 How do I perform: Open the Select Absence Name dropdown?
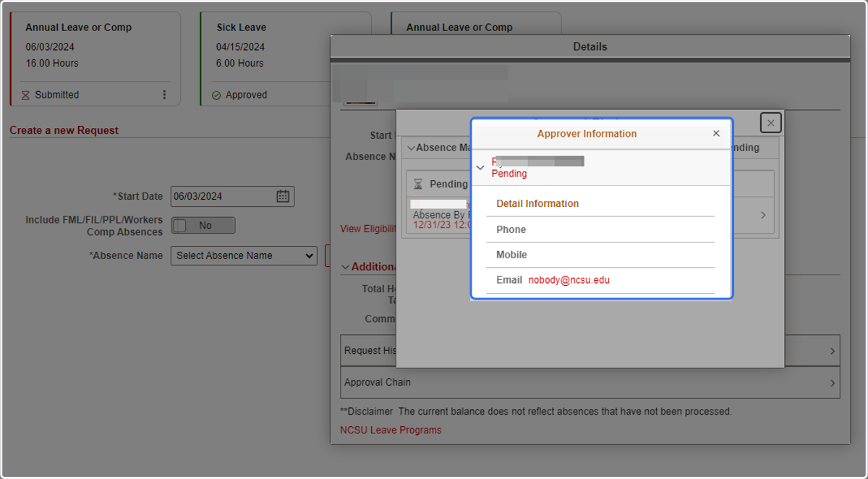click(244, 255)
